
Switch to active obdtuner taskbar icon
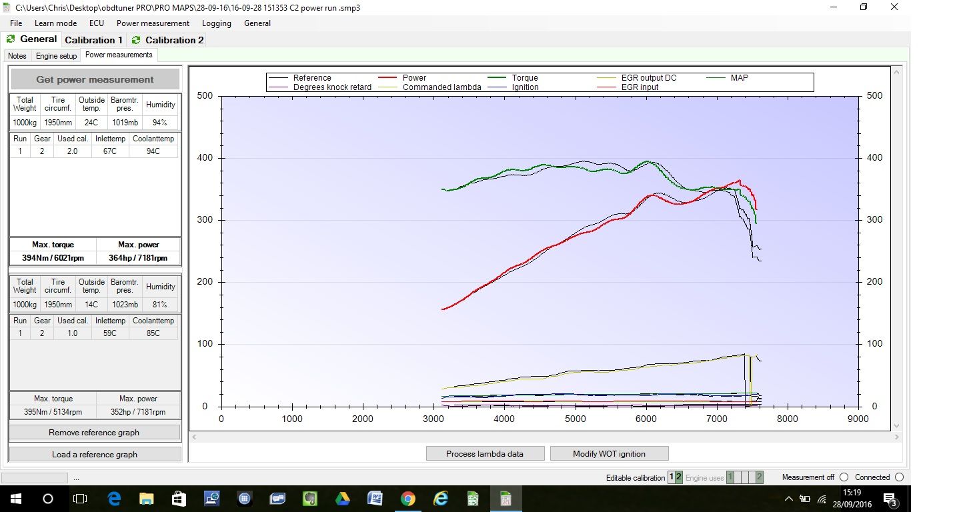click(506, 499)
